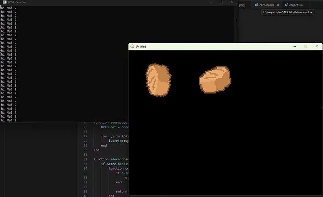323x197 pixels.
Task: Select the partially hidden .png tab
Action: 241,5
